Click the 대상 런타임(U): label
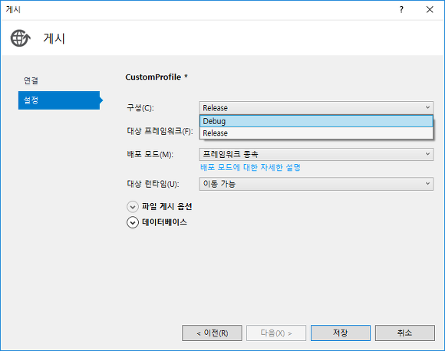 click(153, 184)
